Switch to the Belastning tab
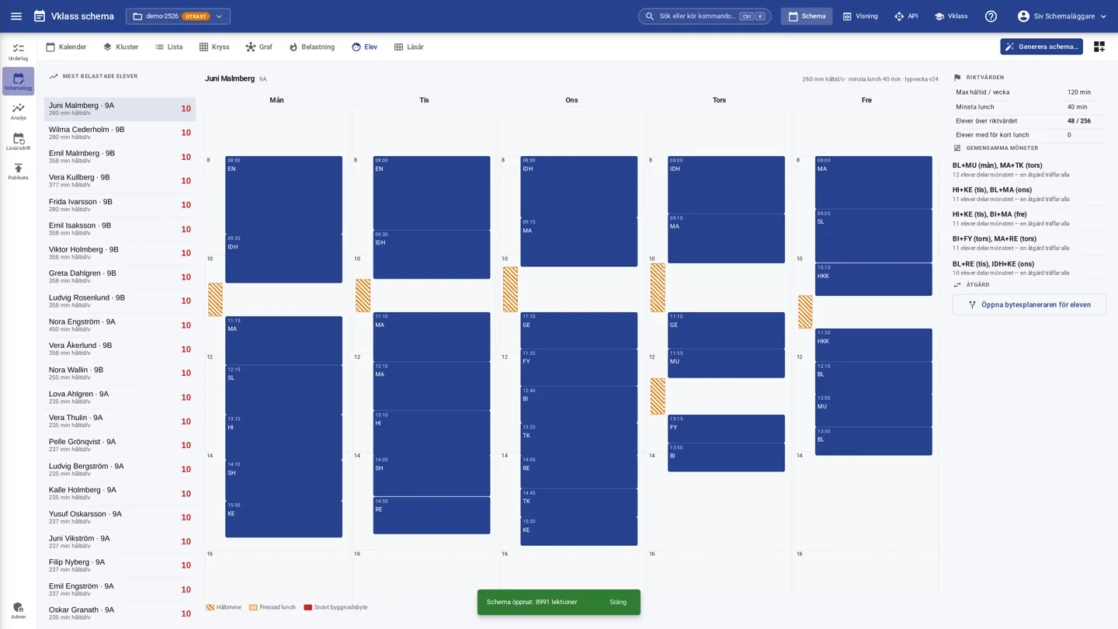This screenshot has width=1118, height=629. (311, 47)
